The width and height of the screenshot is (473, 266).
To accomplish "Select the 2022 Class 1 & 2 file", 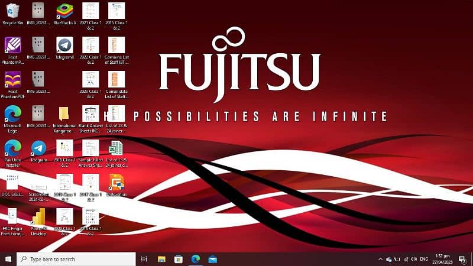I will [x=90, y=50].
